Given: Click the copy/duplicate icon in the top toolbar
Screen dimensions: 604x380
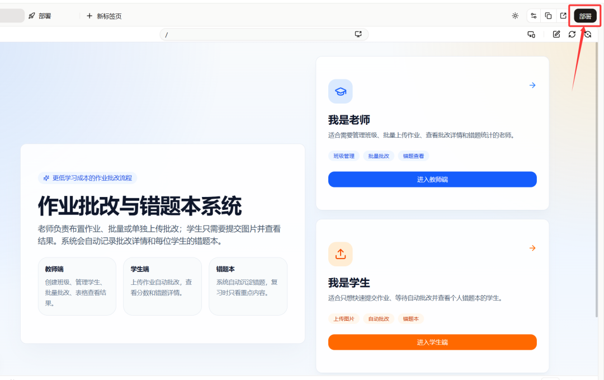Looking at the screenshot, I should point(549,16).
